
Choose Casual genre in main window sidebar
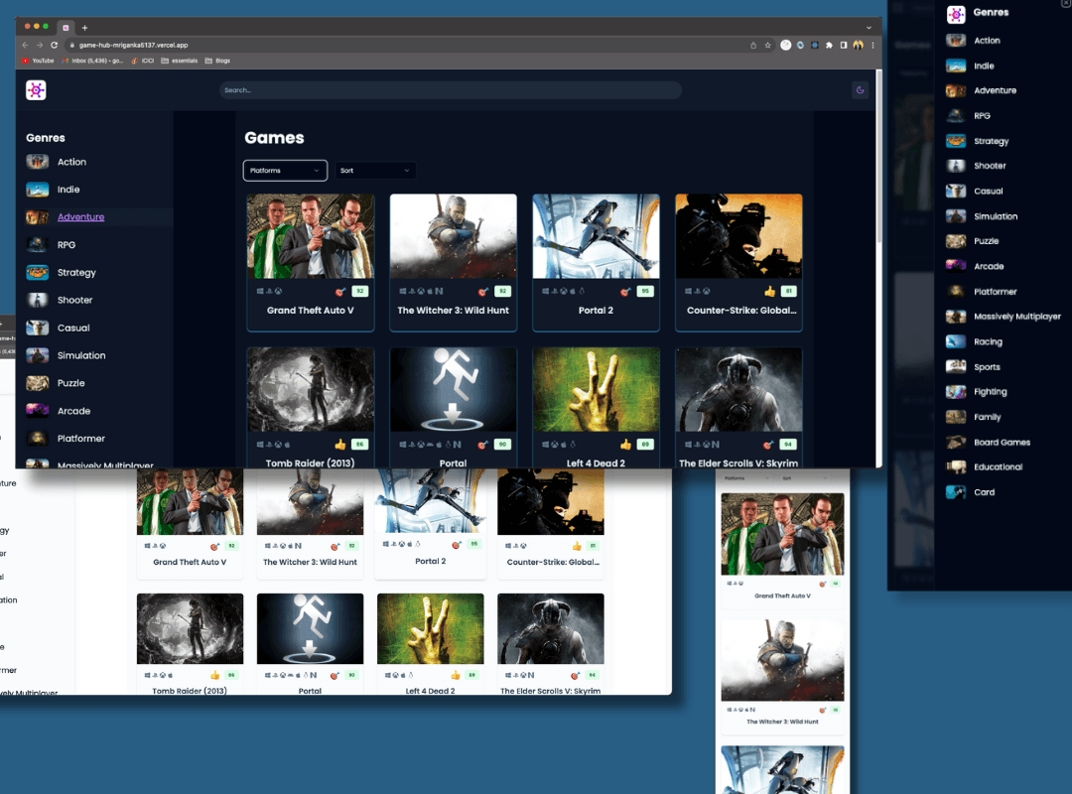click(73, 328)
